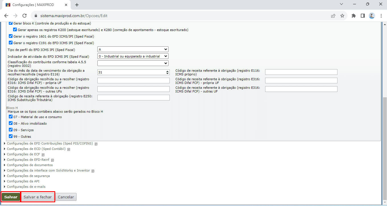Click help icon beside SolidWorks e Inventor
The image size is (387, 206).
tap(93, 171)
